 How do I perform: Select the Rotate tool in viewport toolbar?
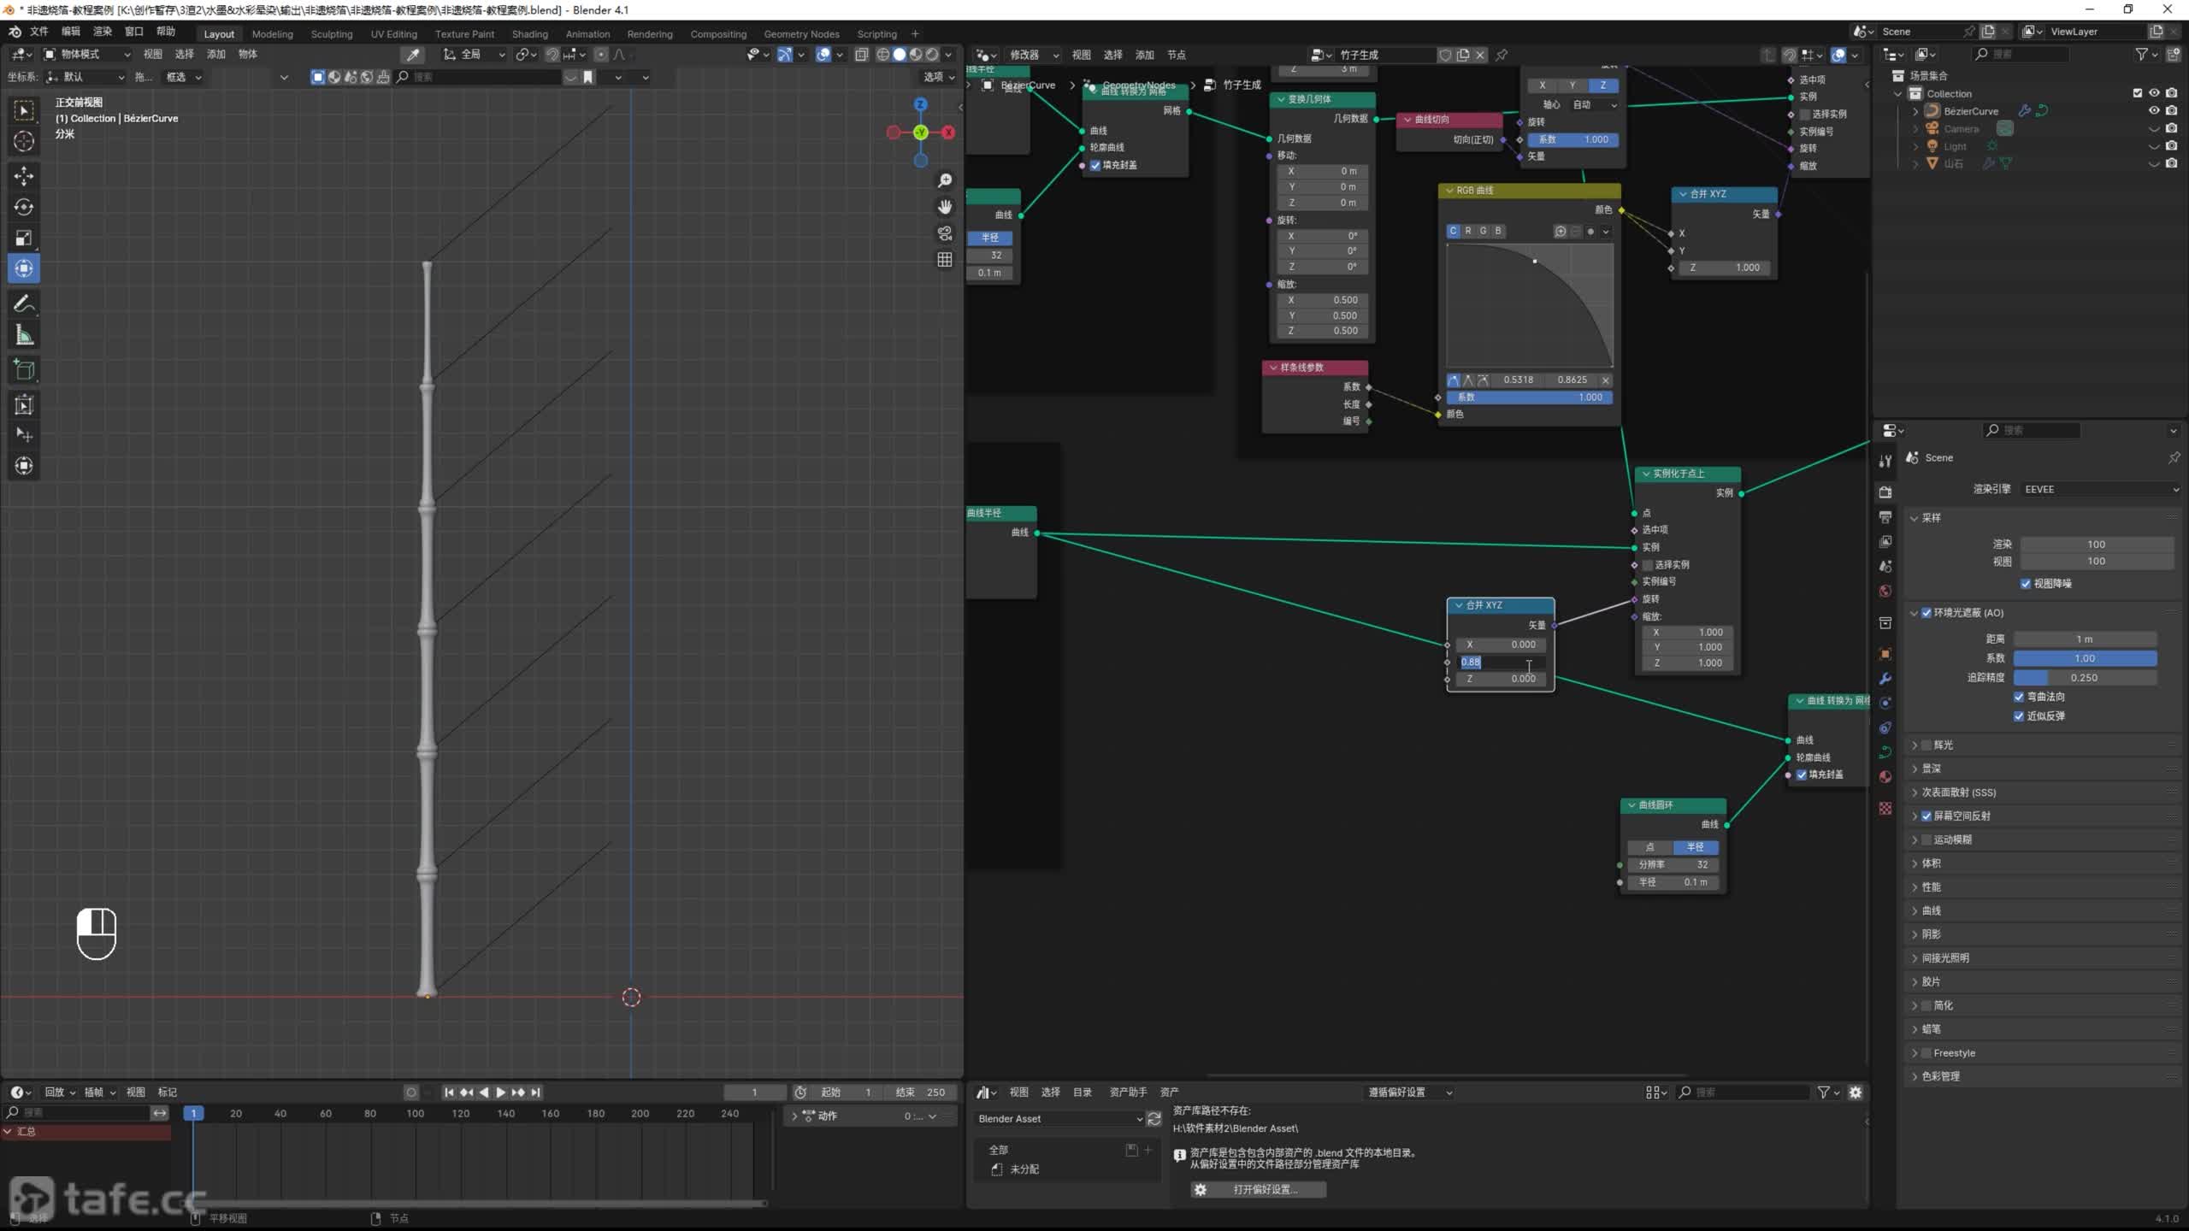(24, 207)
